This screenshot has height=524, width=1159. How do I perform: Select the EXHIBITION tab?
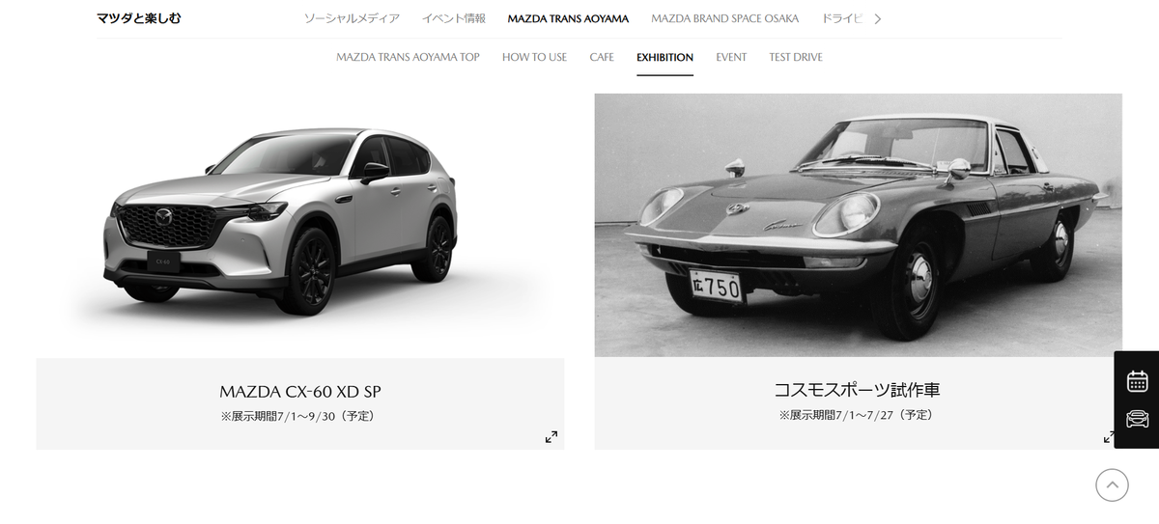[x=664, y=57]
